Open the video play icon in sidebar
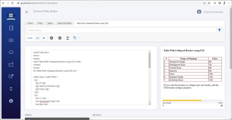The image size is (232, 120). [x=11, y=40]
